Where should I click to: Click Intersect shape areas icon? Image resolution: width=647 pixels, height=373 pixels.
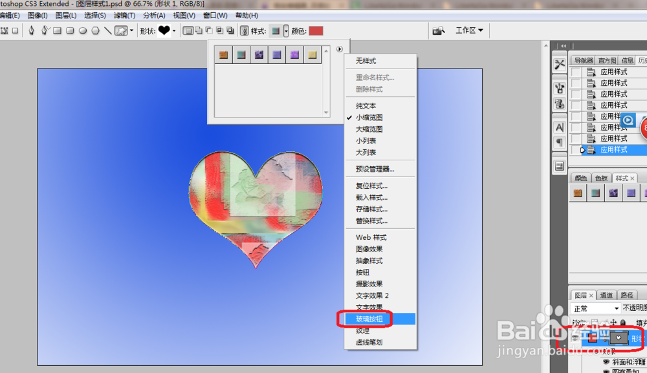click(x=219, y=30)
